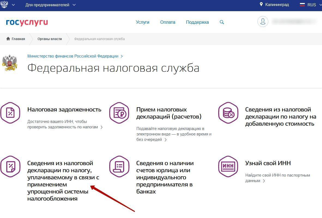
Task: Open 'Министерство финансов Российской Федерации' link
Action: [x=73, y=56]
